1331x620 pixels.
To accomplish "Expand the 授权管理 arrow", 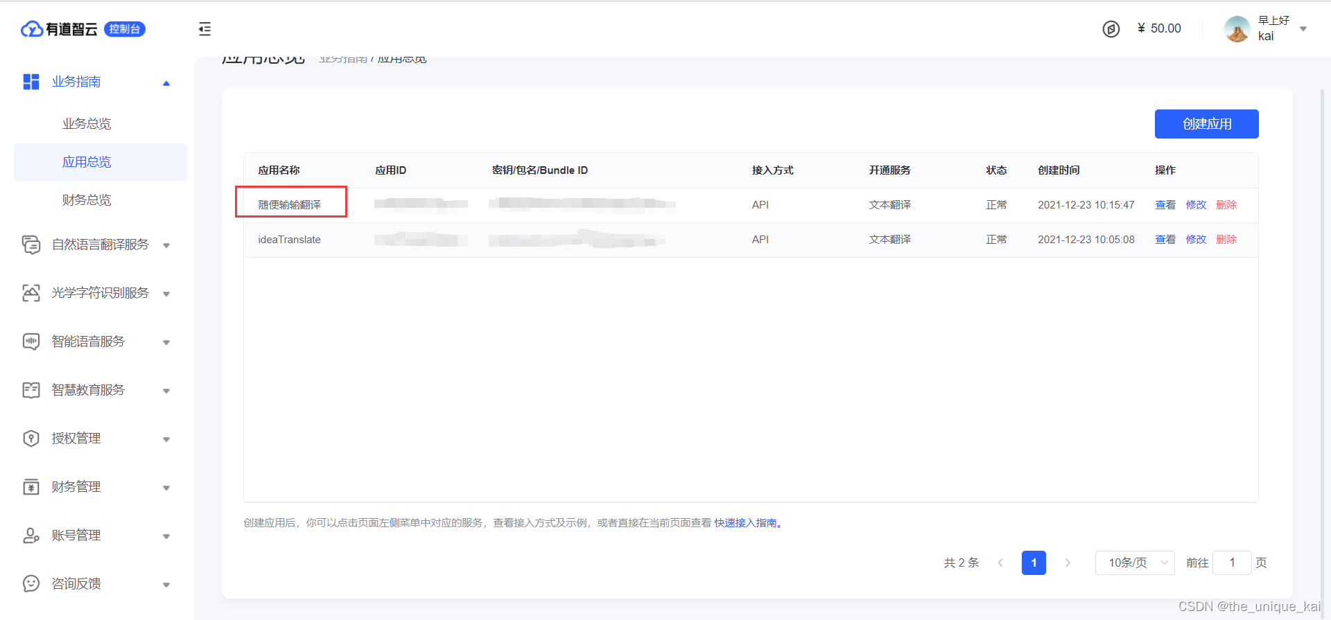I will click(x=166, y=439).
